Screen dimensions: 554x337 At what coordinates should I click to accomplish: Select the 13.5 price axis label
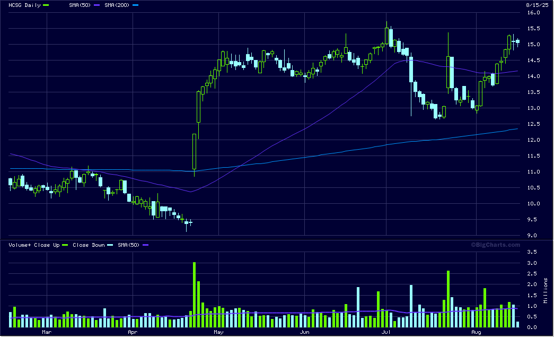tap(533, 92)
